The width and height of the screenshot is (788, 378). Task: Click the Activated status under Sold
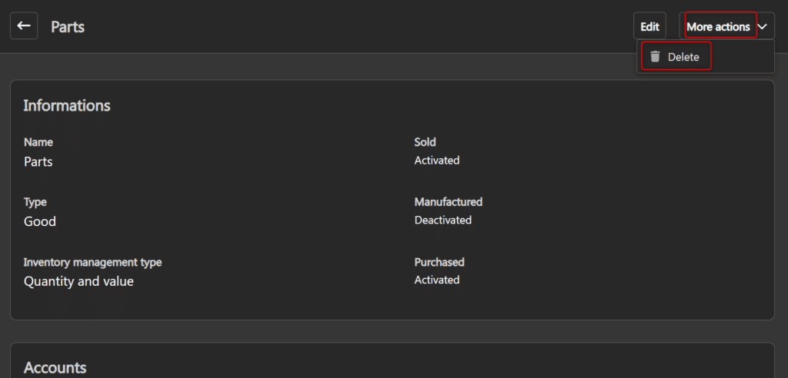[x=436, y=161]
